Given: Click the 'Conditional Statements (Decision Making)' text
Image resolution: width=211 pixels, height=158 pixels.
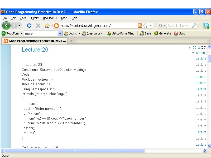Looking at the screenshot, I should (54, 70).
